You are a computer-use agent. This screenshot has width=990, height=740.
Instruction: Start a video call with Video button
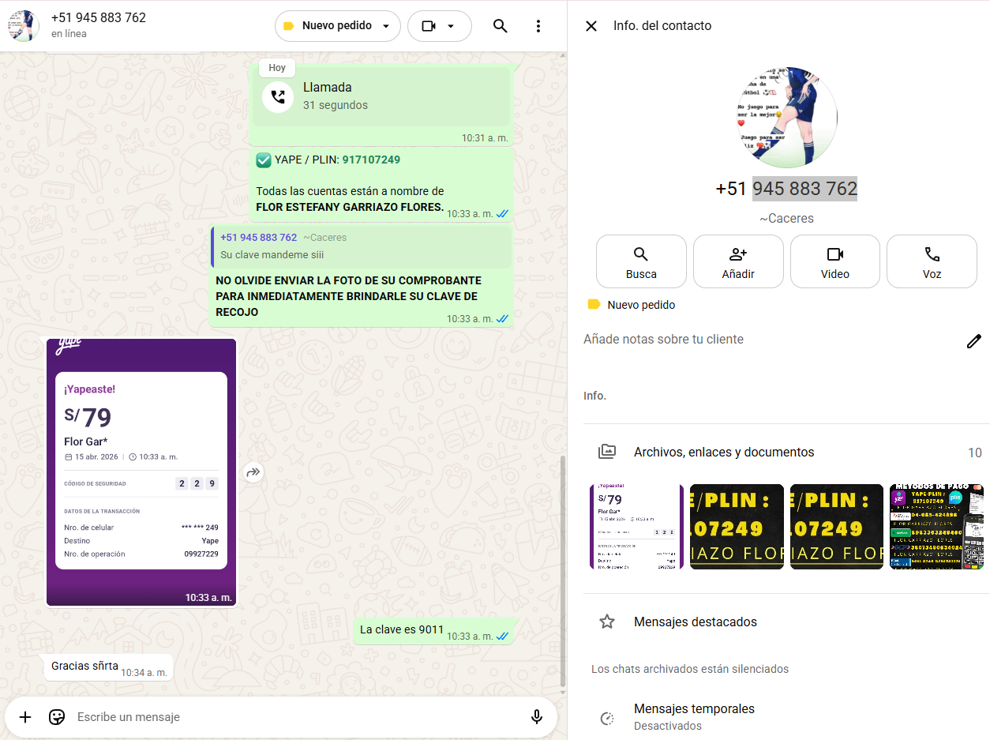834,261
